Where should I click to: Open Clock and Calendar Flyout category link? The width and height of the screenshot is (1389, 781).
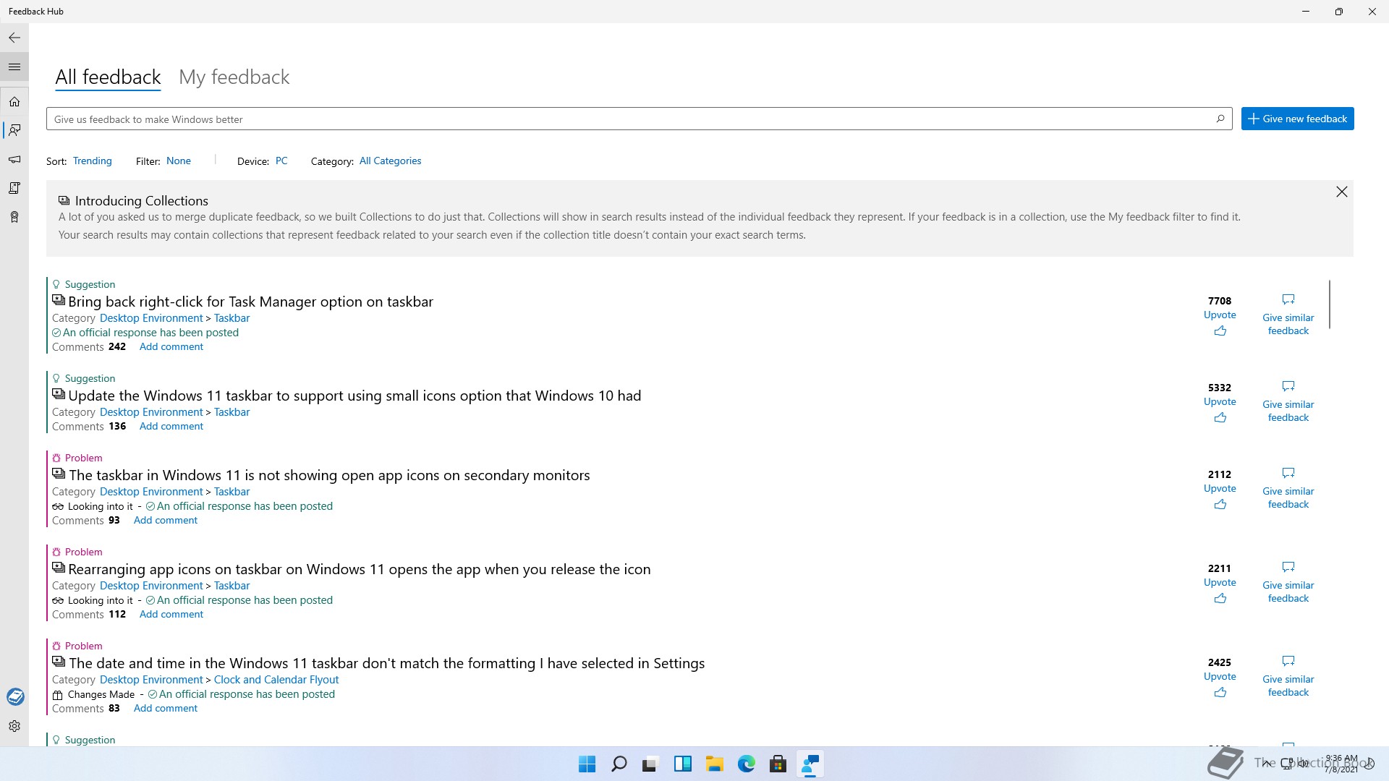[x=276, y=680]
